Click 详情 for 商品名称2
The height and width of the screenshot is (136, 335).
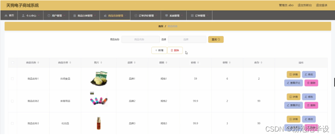click(294, 97)
